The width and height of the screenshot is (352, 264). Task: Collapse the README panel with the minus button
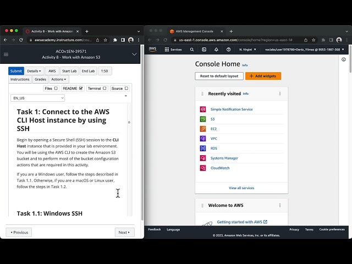pos(126,96)
